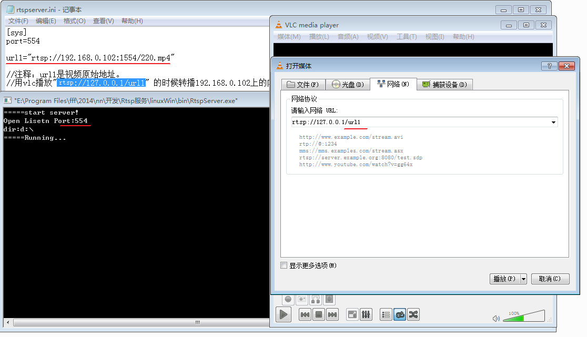The width and height of the screenshot is (587, 337).
Task: Click the Notepad icon in title bar
Action: (10, 9)
